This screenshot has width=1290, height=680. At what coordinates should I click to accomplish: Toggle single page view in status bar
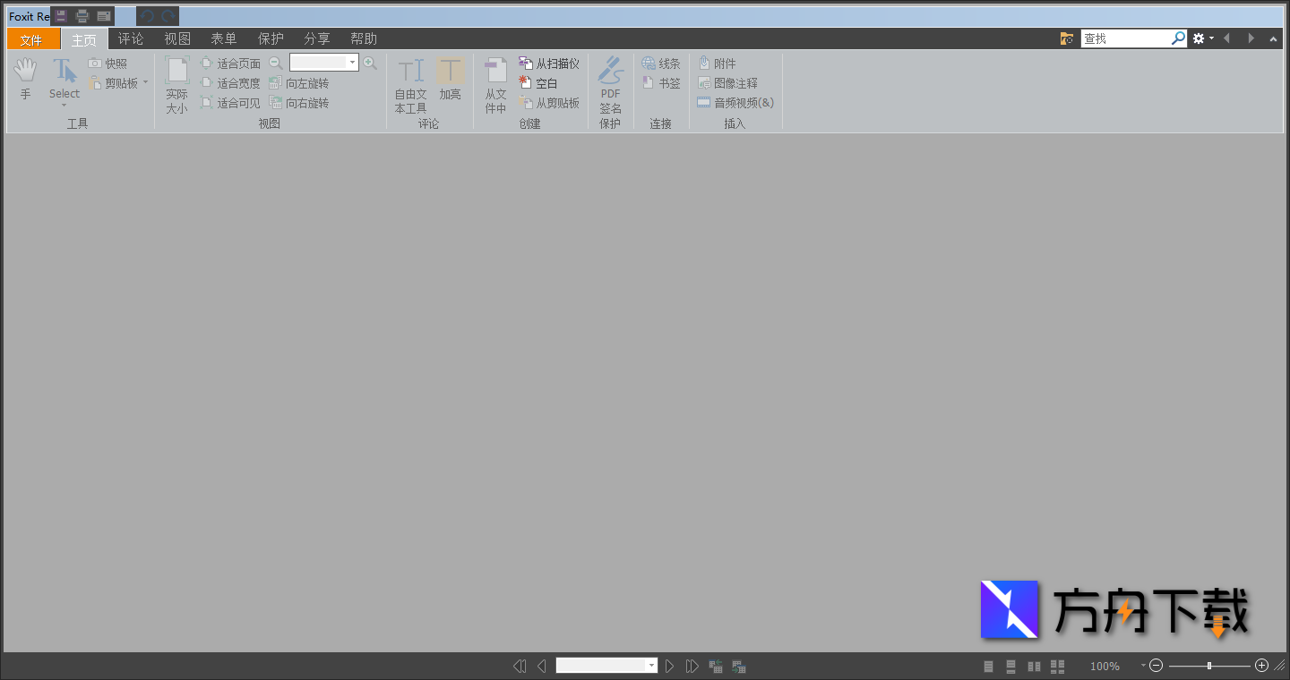click(989, 667)
